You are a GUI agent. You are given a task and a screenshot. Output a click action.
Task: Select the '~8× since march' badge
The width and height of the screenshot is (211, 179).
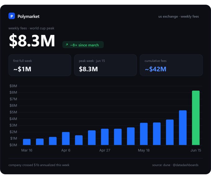pos(83,45)
